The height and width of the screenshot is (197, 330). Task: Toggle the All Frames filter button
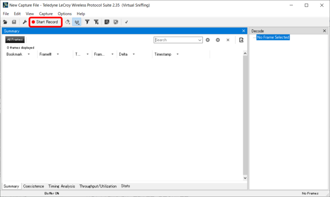coord(15,40)
